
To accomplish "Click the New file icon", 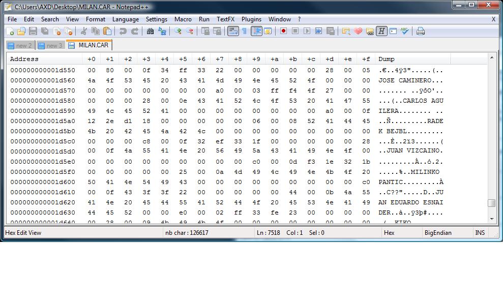I will [10, 32].
